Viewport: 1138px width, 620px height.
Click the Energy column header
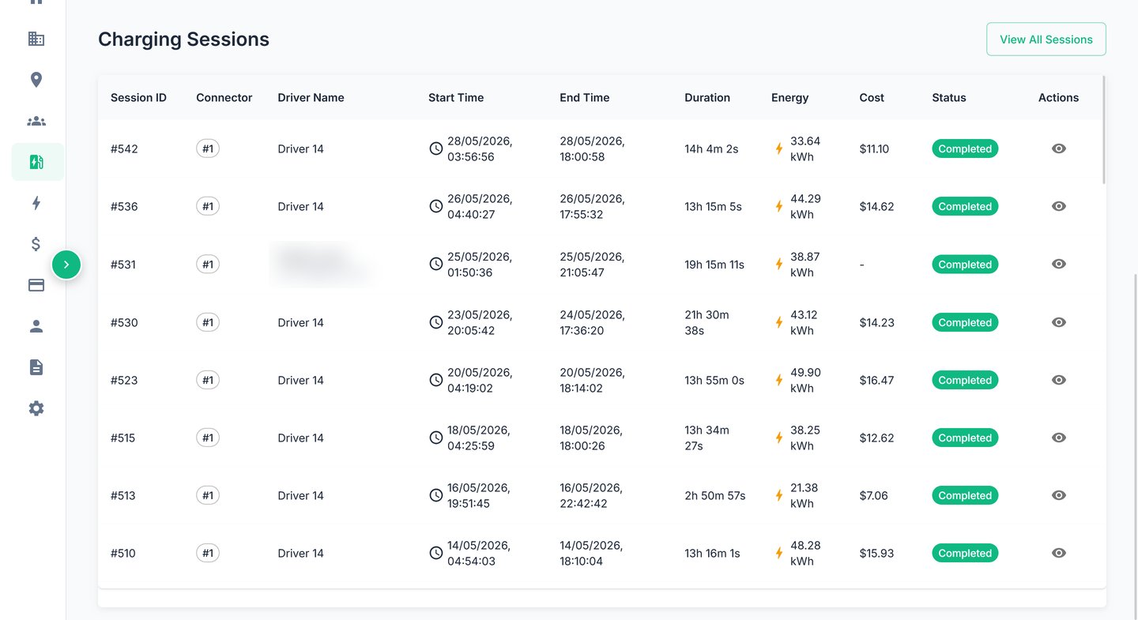tap(789, 98)
